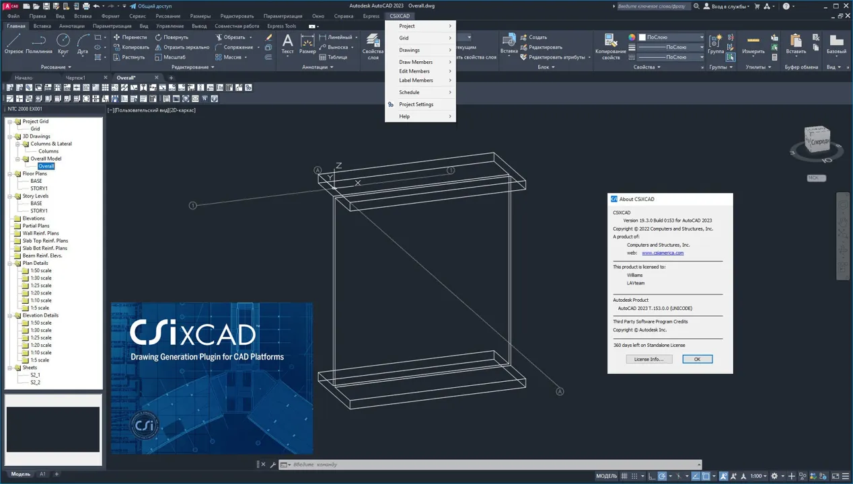Screen dimensions: 853x484
Task: Choose Project Settings from CSiXCAD menu
Action: [x=420, y=104]
